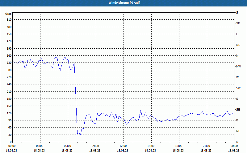Click the 18.08.23 date under 12:00
247x154 pixels.
pyautogui.click(x=123, y=150)
